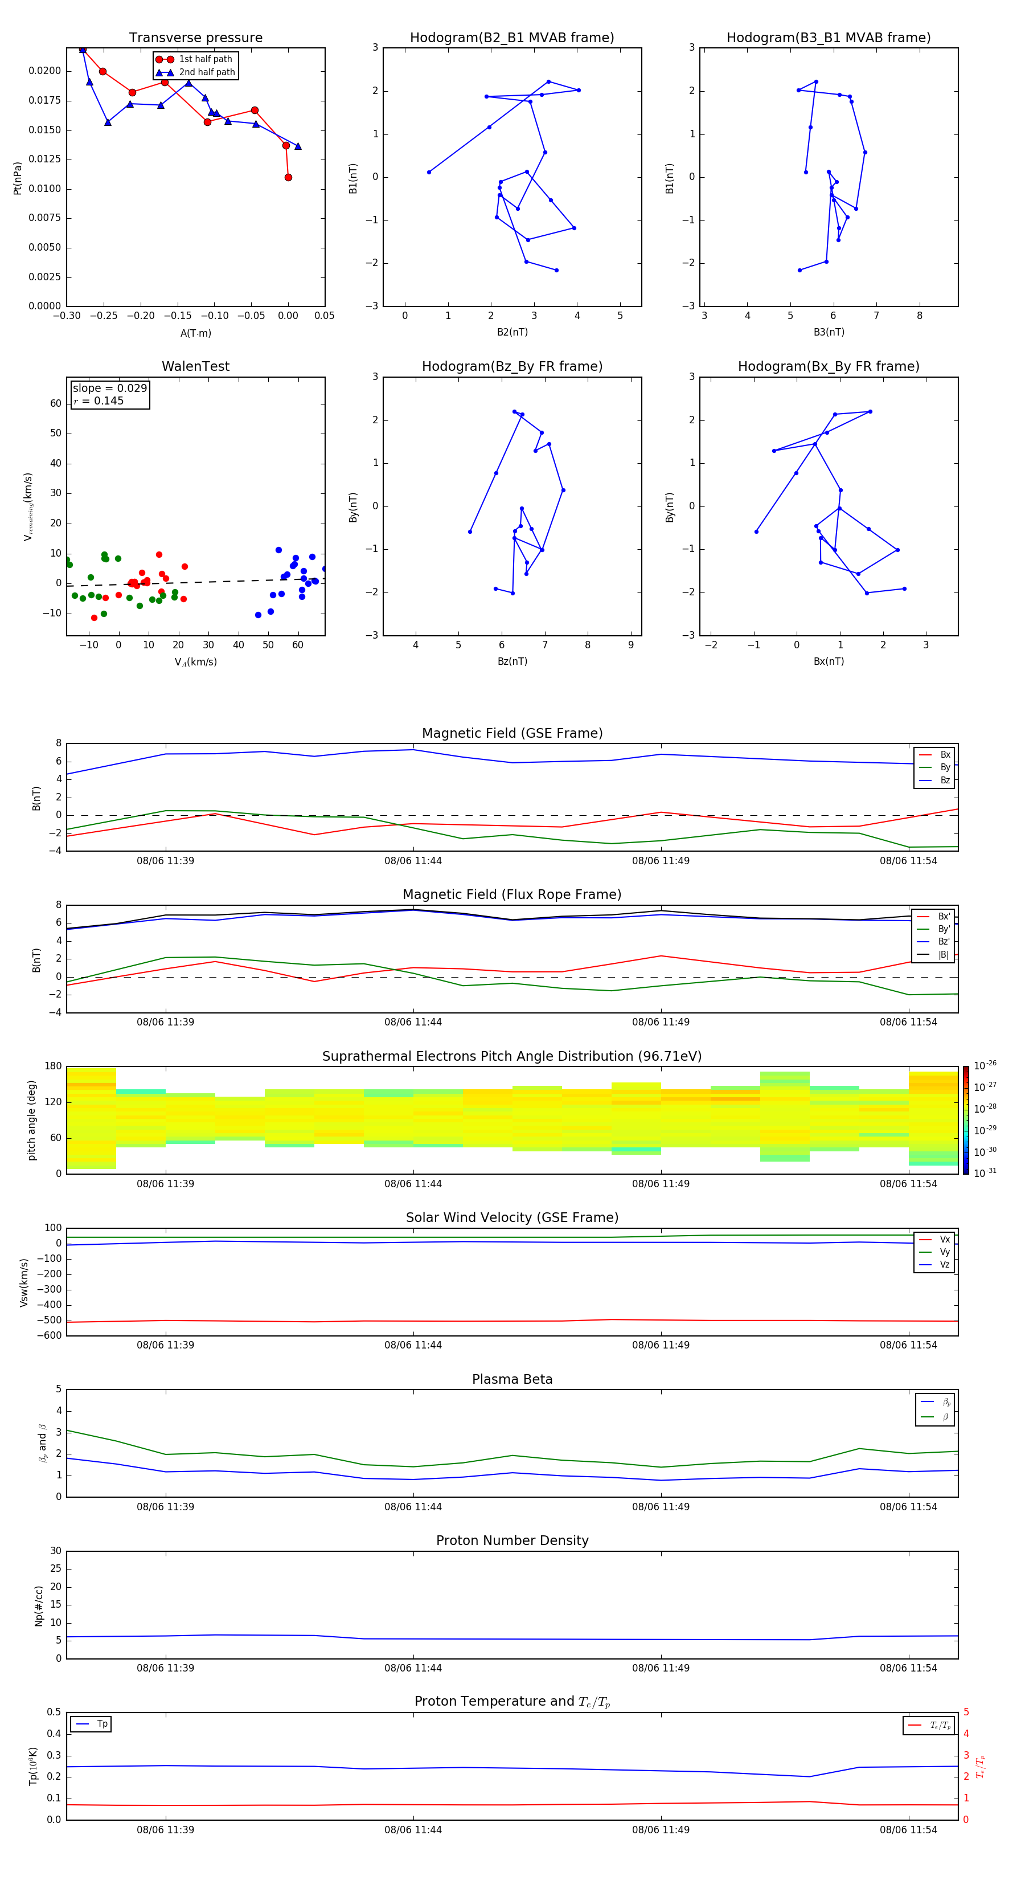The height and width of the screenshot is (1880, 1025).
Task: Click the 'Pt(nPa)' y-axis label
Action: pos(18,177)
